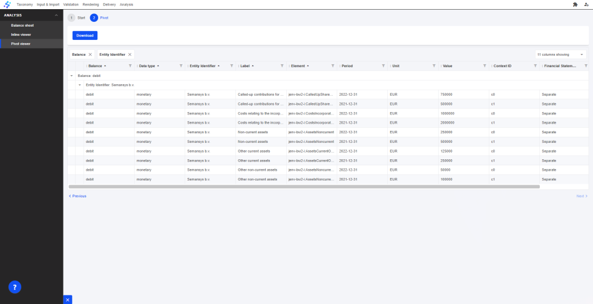Select Balance sheet in sidebar
Screen dimensions: 593x304
pos(22,25)
